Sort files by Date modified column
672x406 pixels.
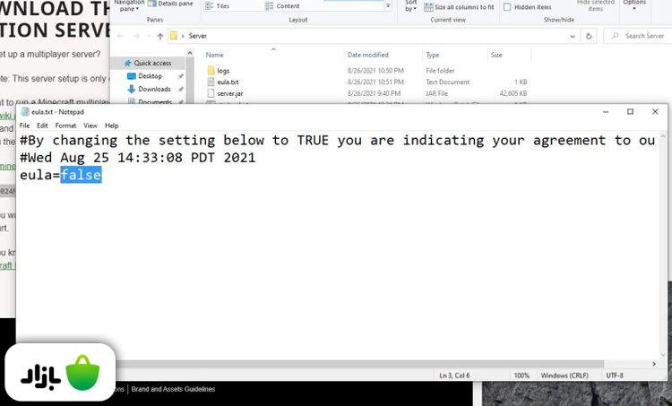[x=367, y=55]
